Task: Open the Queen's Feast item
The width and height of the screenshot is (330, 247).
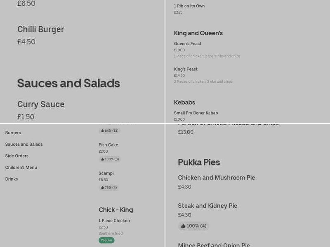Action: [x=188, y=44]
